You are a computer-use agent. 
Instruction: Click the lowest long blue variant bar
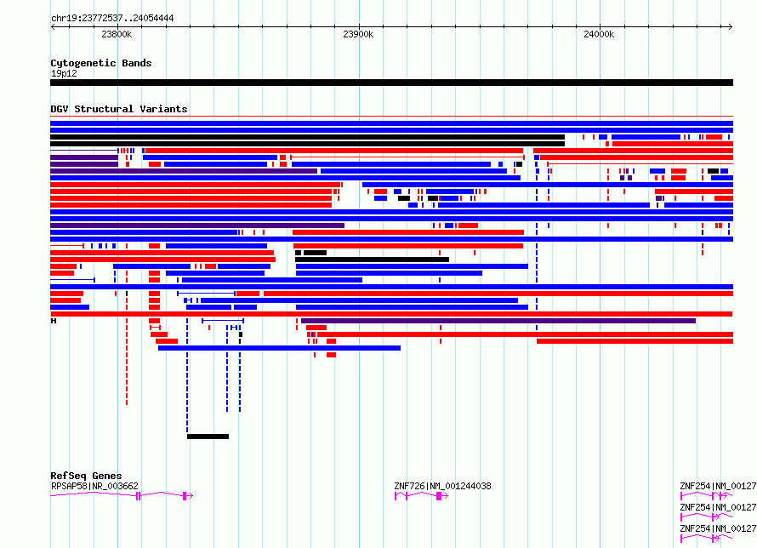pos(279,348)
